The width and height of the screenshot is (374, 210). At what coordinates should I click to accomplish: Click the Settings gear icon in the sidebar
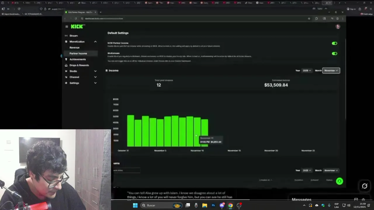[66, 83]
